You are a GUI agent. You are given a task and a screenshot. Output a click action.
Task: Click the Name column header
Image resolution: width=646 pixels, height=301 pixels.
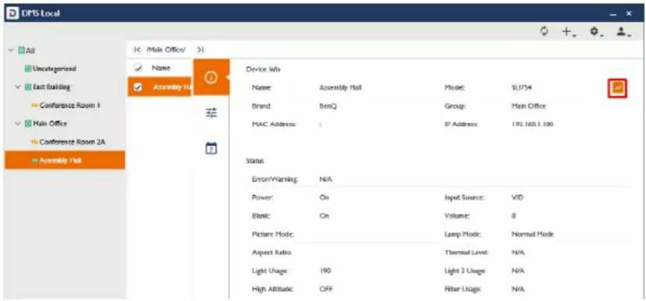pyautogui.click(x=161, y=68)
